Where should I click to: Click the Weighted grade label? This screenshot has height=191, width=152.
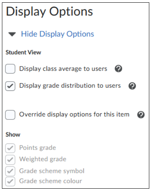tap(43, 159)
